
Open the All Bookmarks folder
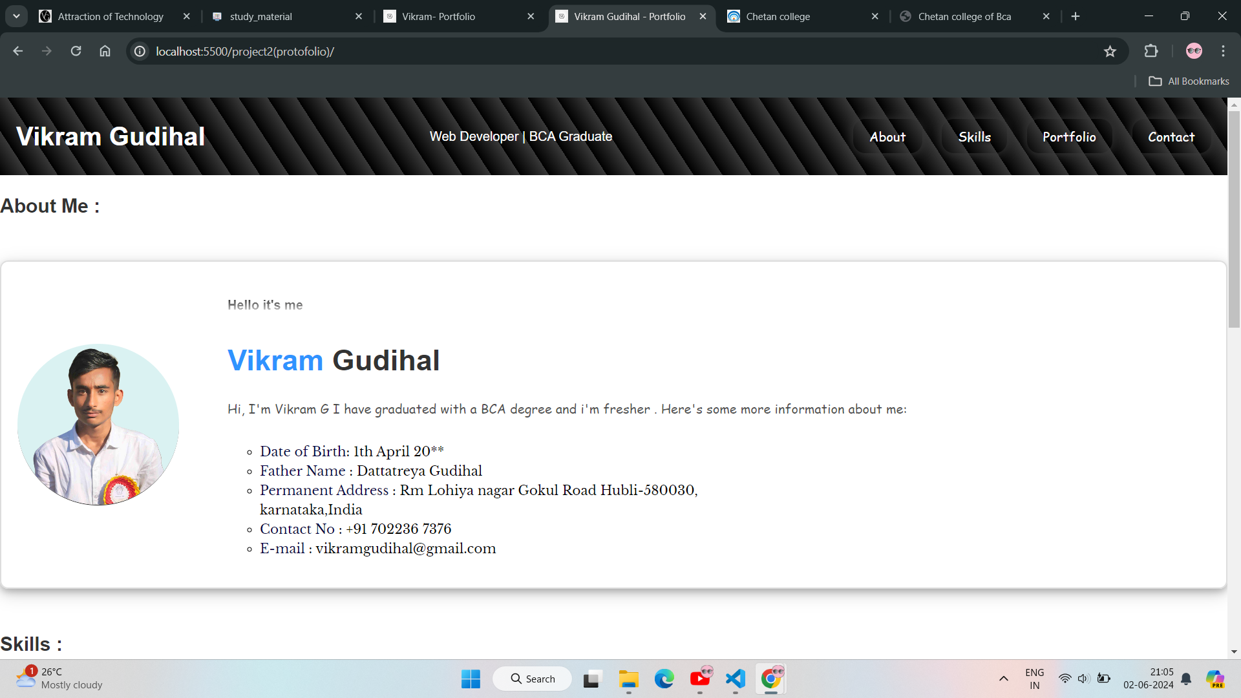1189,81
